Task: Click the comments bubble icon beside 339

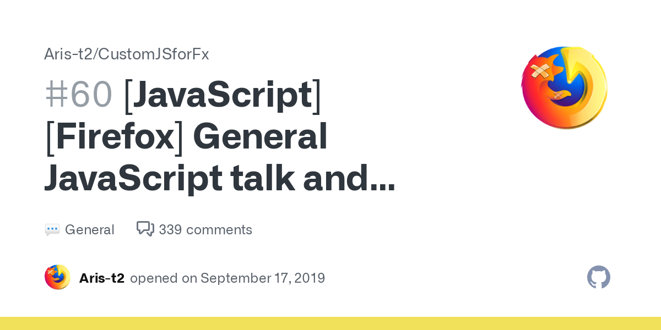Action: click(x=145, y=229)
